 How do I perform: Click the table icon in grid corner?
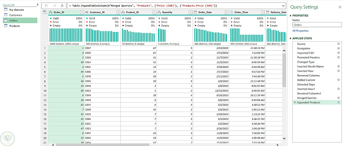45,12
